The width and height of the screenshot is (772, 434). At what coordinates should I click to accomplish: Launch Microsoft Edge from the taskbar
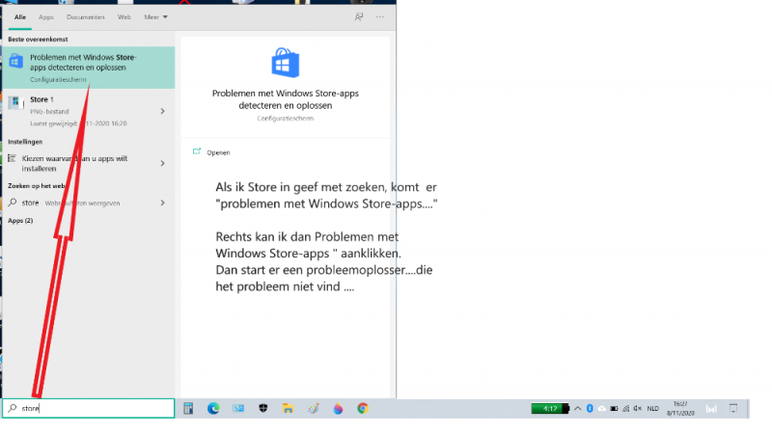pyautogui.click(x=213, y=409)
